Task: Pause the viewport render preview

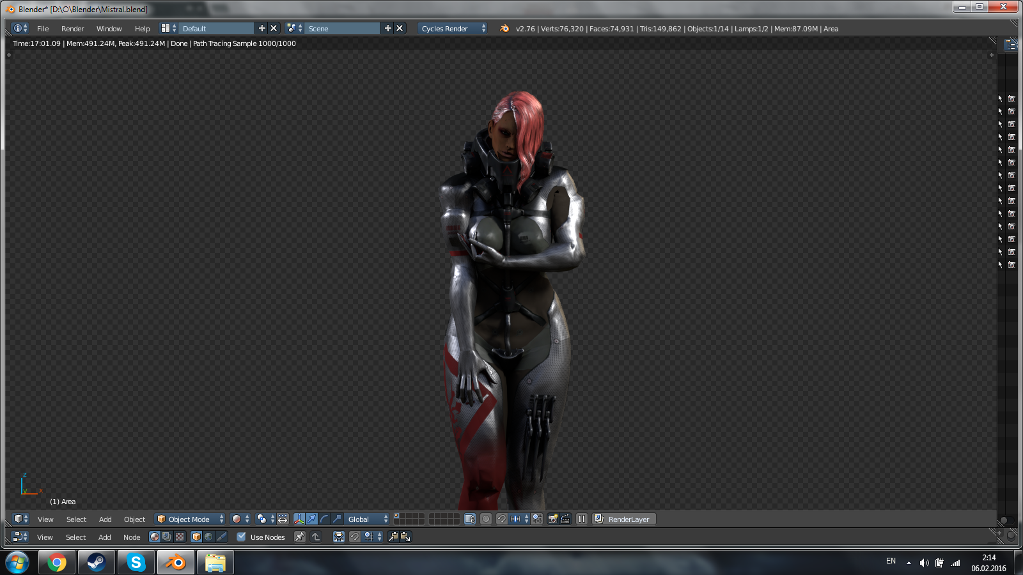Action: click(x=582, y=519)
